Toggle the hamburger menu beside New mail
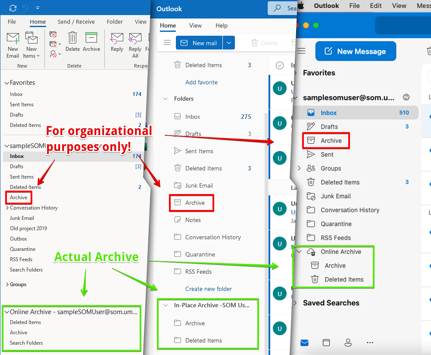 pos(167,43)
